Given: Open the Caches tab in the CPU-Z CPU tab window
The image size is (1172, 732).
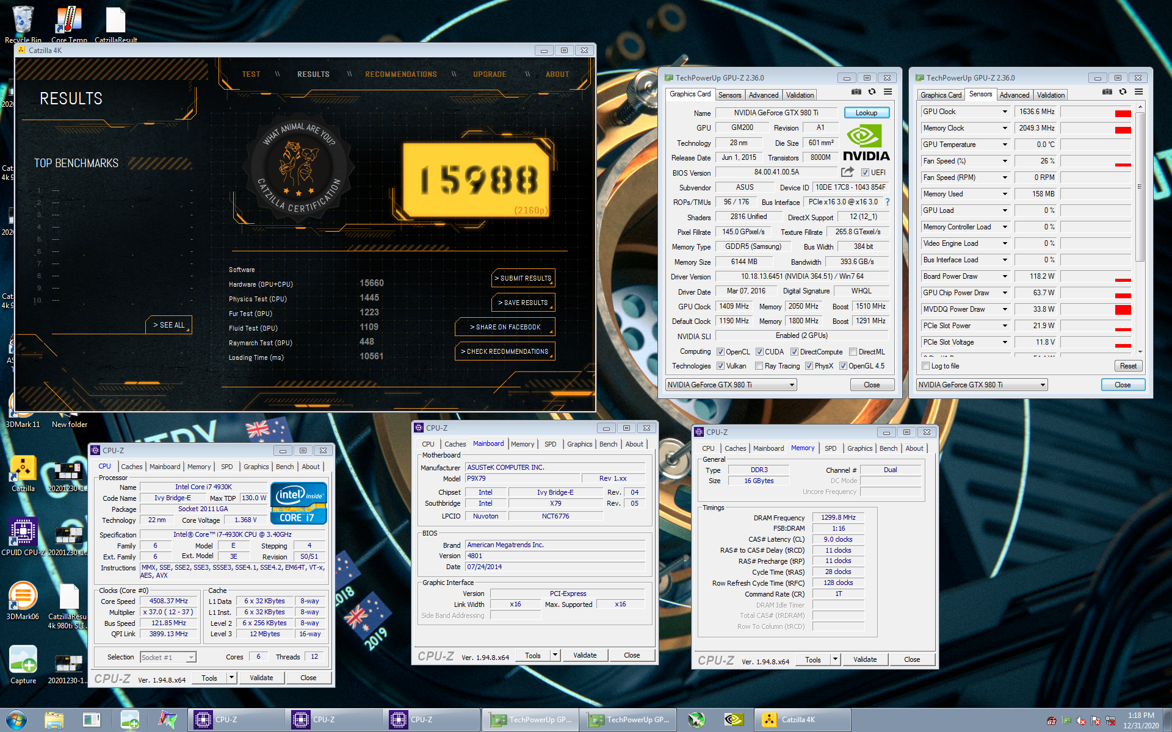Looking at the screenshot, I should tap(132, 467).
